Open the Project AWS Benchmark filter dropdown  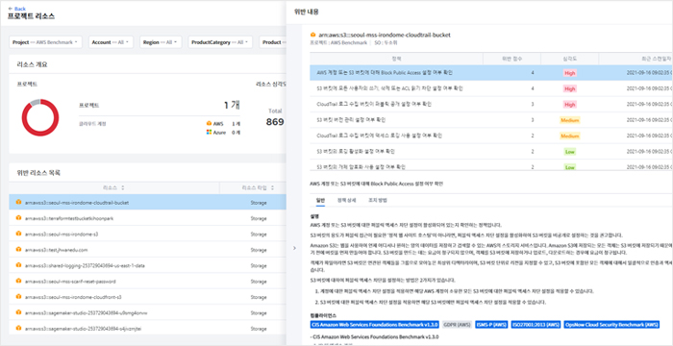[x=45, y=42]
